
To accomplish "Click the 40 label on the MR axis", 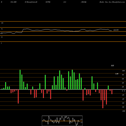I will click(123, 83).
